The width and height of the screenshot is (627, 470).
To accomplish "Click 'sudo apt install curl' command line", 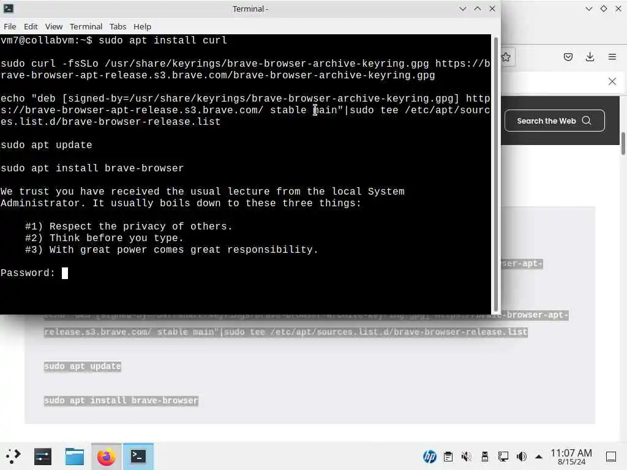I will click(x=163, y=40).
